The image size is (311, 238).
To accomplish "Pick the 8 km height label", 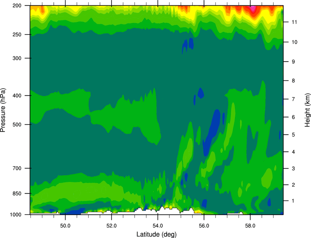I will 293,81.
